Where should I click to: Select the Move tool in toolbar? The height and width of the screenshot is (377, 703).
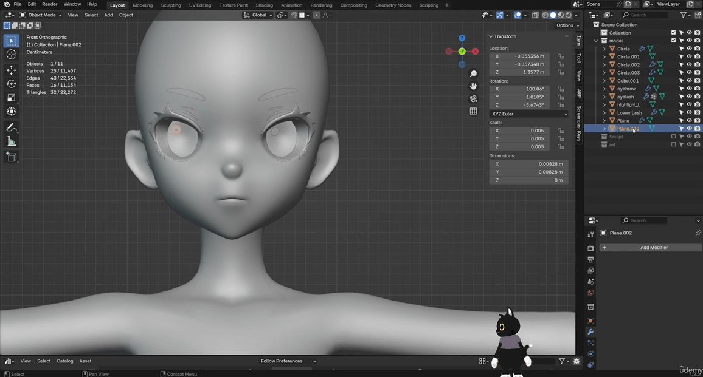pos(11,69)
